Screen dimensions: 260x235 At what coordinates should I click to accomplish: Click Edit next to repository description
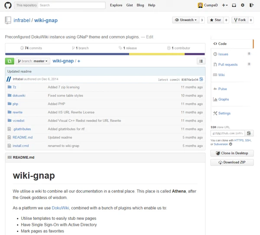[x=149, y=37]
